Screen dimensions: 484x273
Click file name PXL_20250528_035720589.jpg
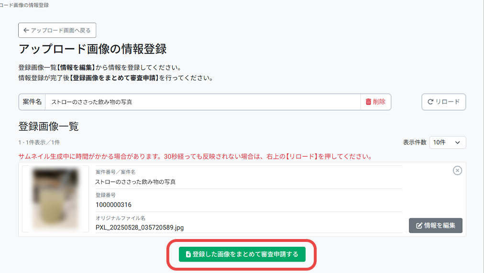click(139, 228)
